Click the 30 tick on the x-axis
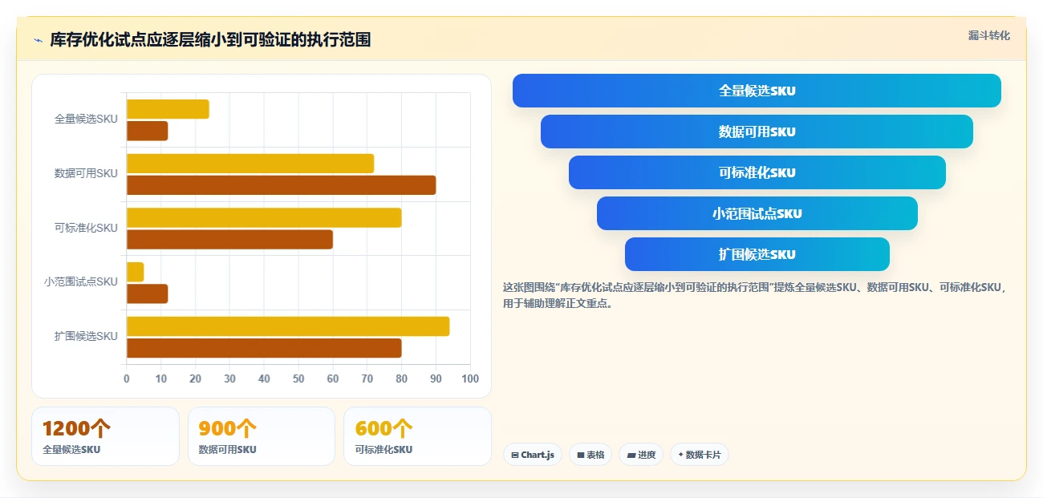The height and width of the screenshot is (498, 1043). click(229, 379)
